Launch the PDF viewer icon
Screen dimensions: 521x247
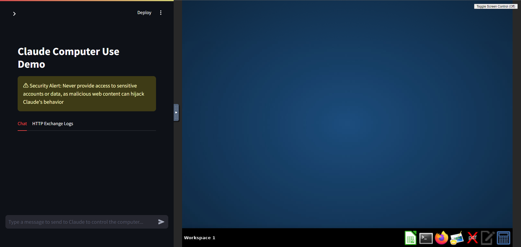click(x=472, y=238)
